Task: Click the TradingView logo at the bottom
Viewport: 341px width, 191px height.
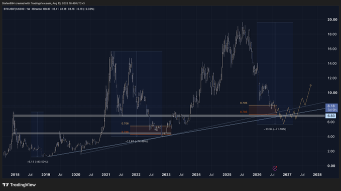Action: 19,184
